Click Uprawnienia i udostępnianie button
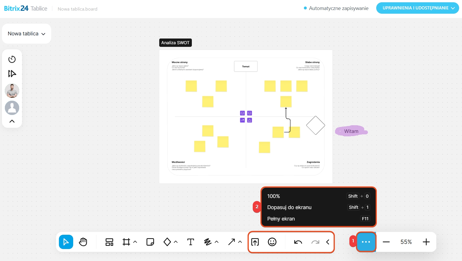The image size is (462, 261). click(x=417, y=8)
